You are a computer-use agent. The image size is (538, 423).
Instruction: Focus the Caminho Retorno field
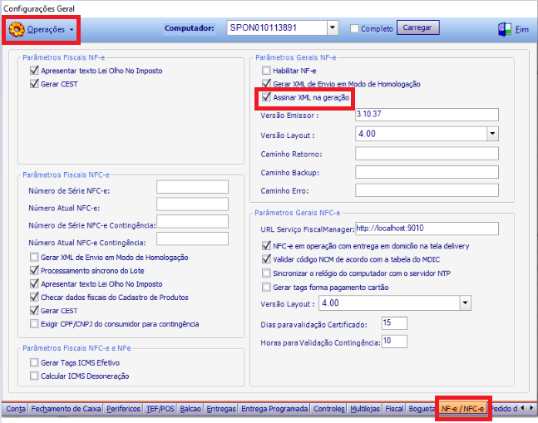tap(427, 154)
